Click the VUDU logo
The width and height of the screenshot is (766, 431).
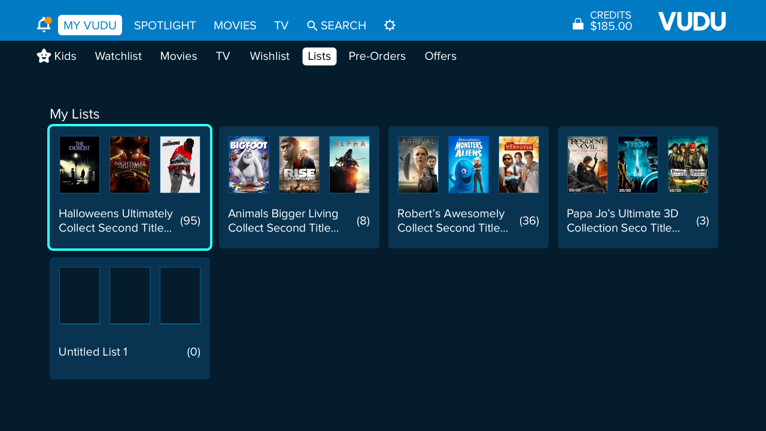692,22
